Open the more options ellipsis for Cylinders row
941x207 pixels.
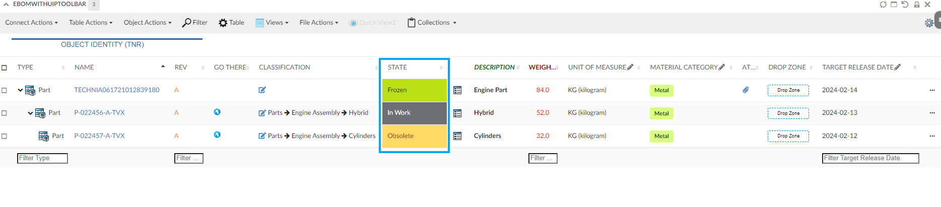[x=932, y=135]
